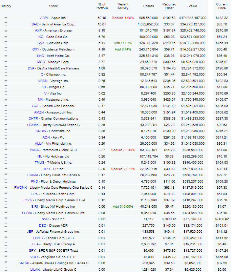The width and height of the screenshot is (231, 272).
Task: Open history icon for HP Inc. row
Action: tap(6, 169)
